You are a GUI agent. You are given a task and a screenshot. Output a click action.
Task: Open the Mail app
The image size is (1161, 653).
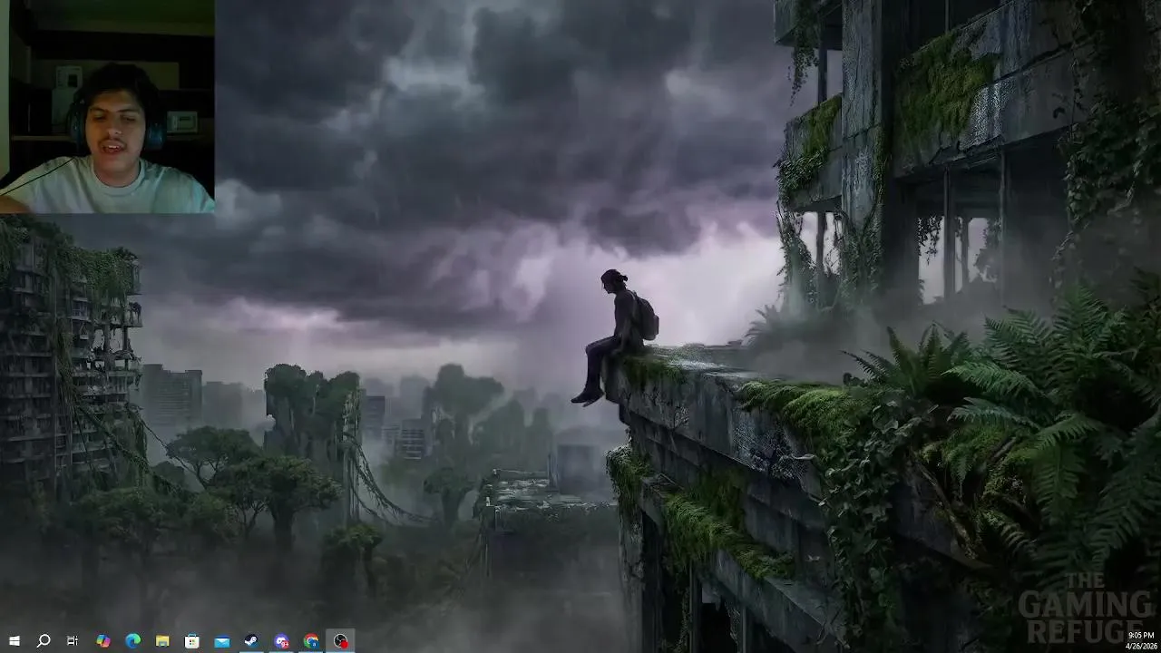point(222,641)
